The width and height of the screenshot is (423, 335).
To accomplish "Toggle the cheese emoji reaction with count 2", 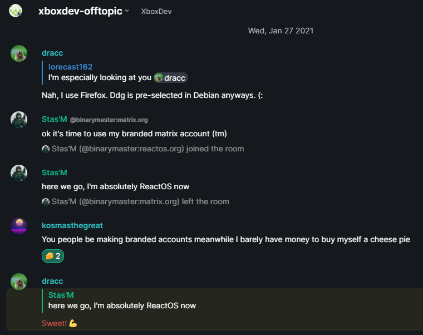I will click(53, 256).
